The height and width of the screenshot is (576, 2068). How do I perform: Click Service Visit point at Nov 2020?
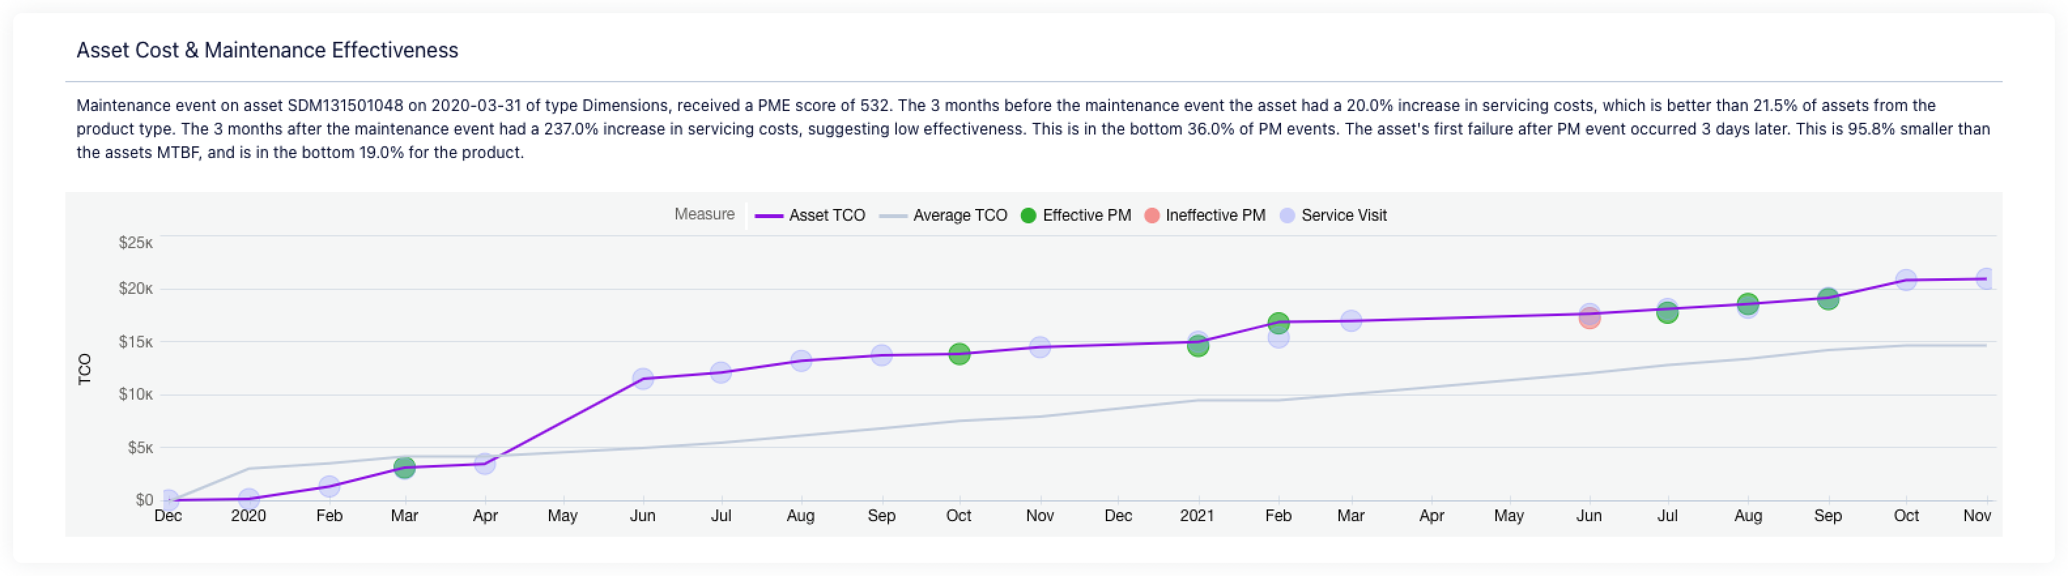pyautogui.click(x=1040, y=347)
